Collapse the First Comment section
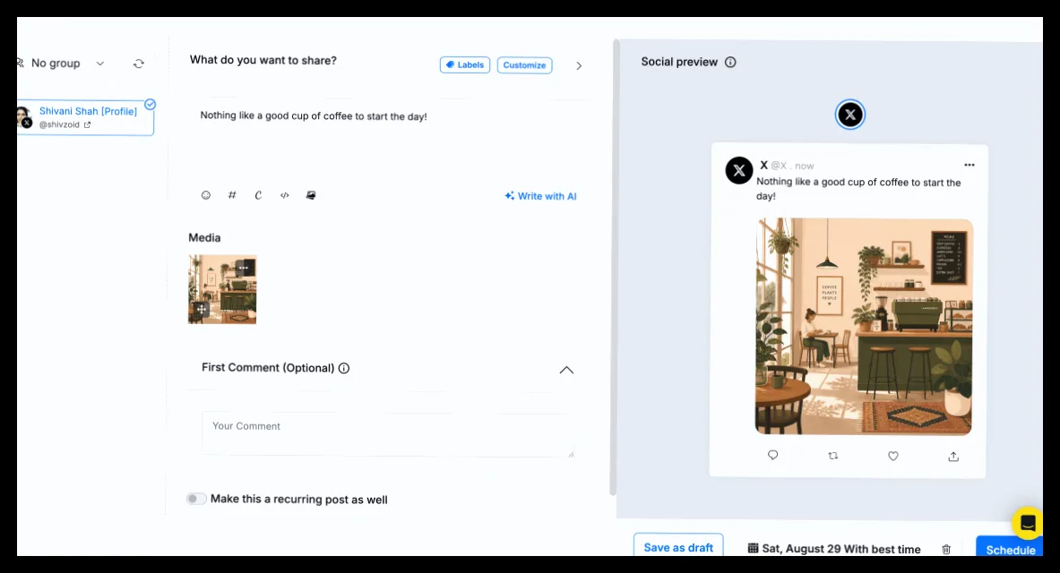The width and height of the screenshot is (1060, 573). pyautogui.click(x=566, y=370)
